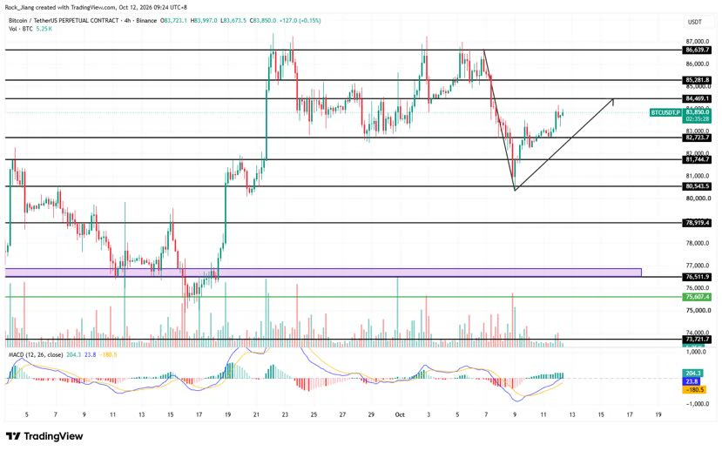Click the close value C83,850.0
The image size is (722, 451).
coord(263,21)
